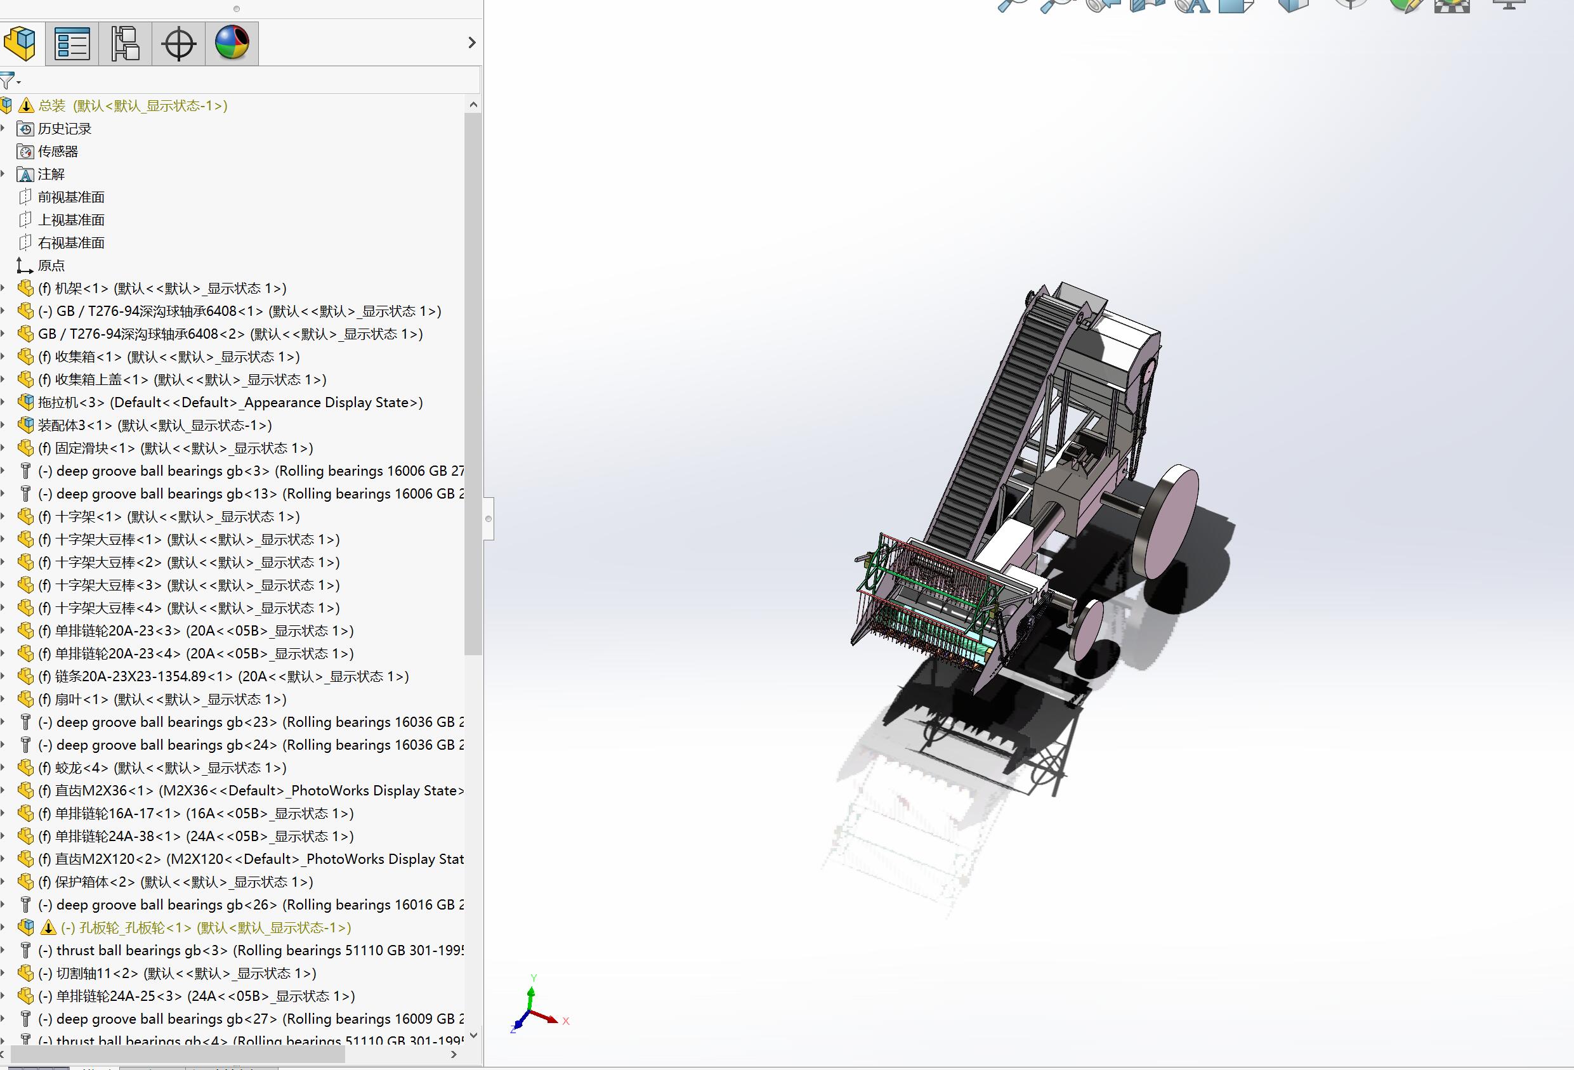Click the tree filter funnel icon

coord(8,81)
